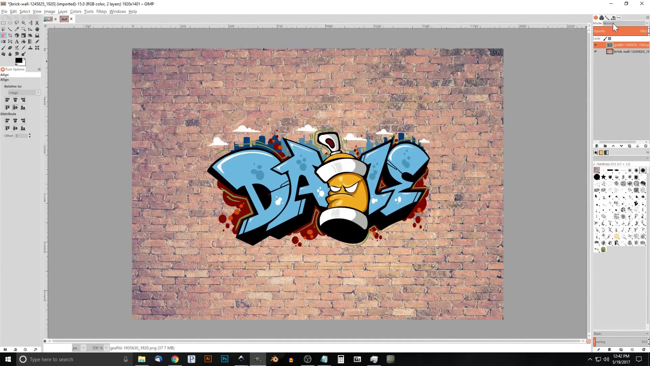The image size is (650, 366).
Task: Select the Fuzzy Select magic wand tool
Action: coord(24,23)
